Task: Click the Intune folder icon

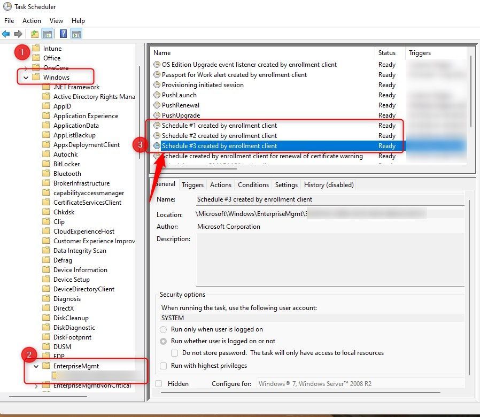Action: click(36, 48)
